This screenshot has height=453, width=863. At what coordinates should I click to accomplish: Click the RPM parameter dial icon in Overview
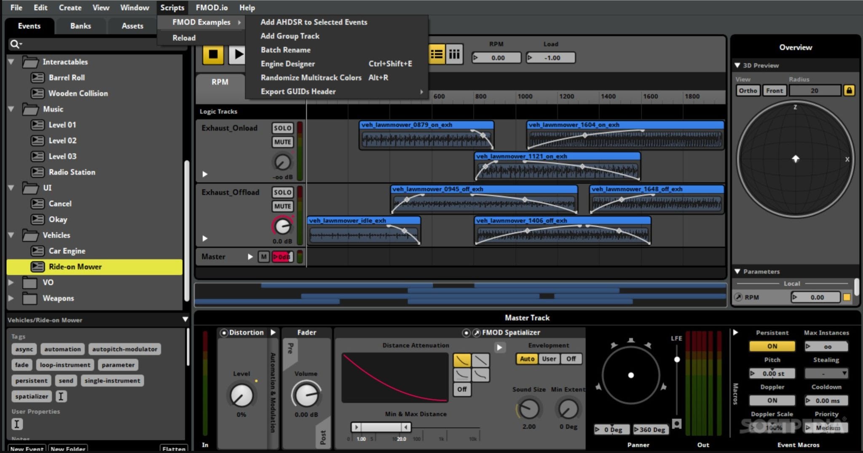[738, 297]
